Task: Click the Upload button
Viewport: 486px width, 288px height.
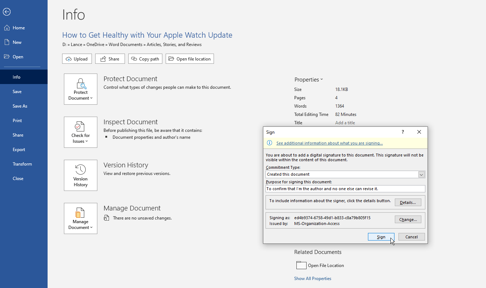Action: click(77, 59)
